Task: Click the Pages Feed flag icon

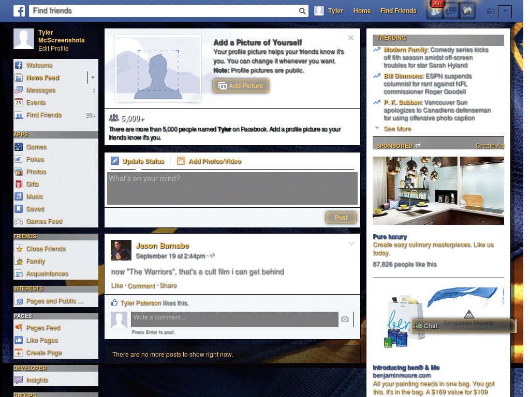Action: (19, 328)
